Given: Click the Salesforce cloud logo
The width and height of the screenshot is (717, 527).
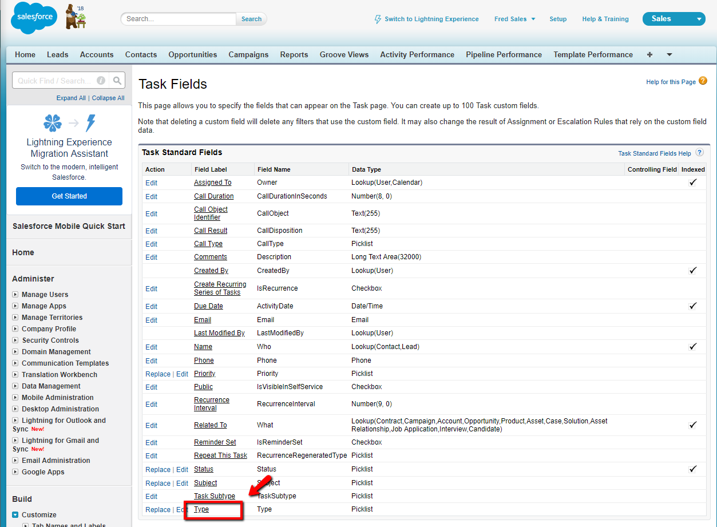Looking at the screenshot, I should [34, 18].
